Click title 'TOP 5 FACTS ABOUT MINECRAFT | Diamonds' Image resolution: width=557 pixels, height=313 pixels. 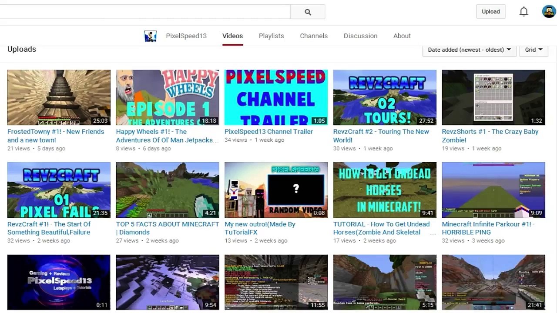click(x=168, y=228)
